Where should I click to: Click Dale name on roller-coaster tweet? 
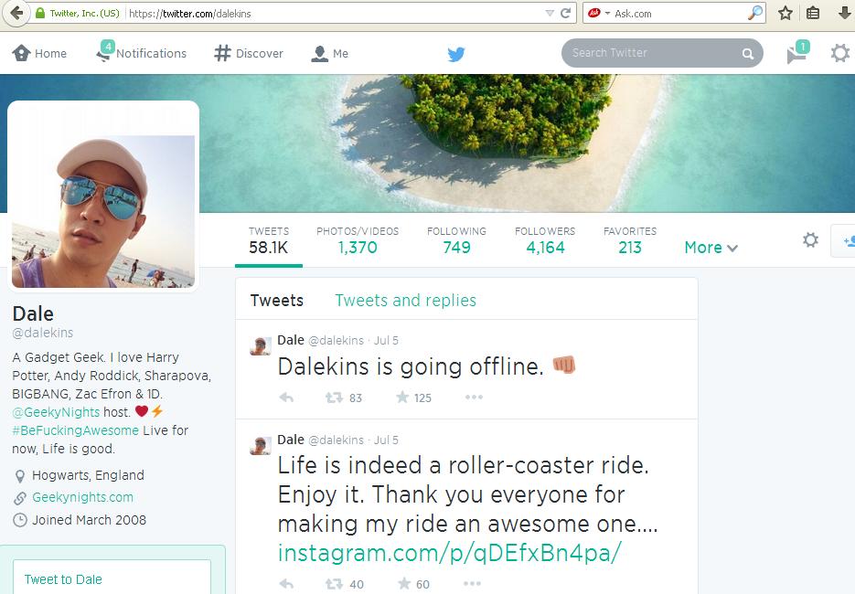(291, 440)
